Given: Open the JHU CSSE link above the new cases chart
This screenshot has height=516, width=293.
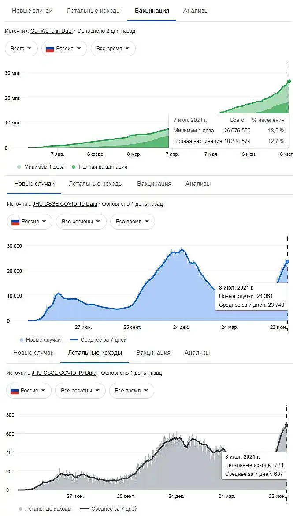Looking at the screenshot, I should pos(65,204).
